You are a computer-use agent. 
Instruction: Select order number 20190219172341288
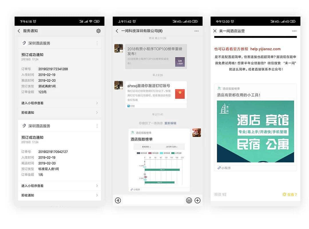coord(53,69)
